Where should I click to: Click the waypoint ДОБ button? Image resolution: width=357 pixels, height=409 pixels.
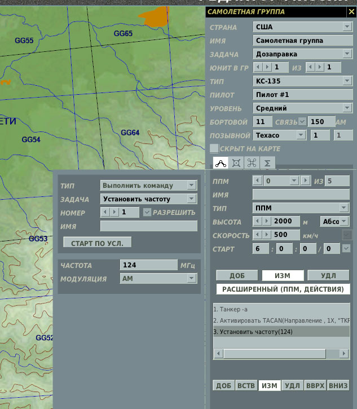click(237, 275)
